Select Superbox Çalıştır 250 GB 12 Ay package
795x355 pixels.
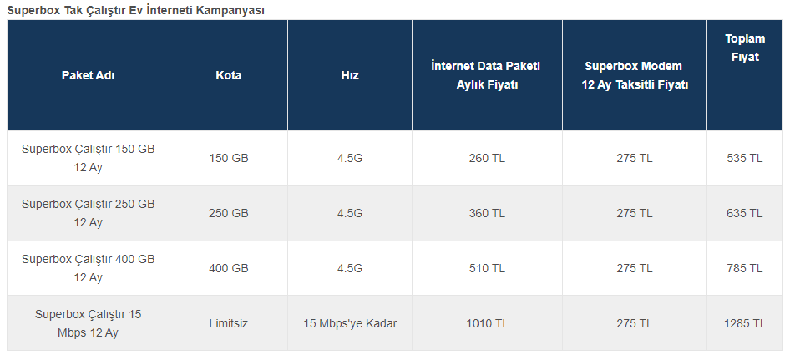click(89, 213)
